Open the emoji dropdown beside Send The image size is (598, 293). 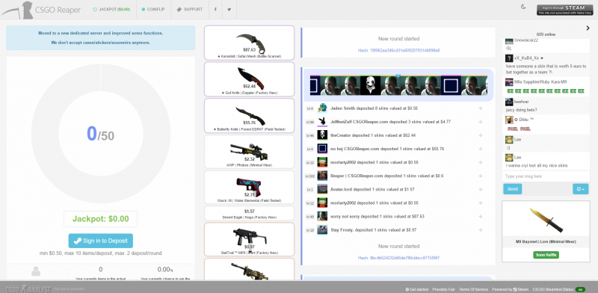point(581,189)
